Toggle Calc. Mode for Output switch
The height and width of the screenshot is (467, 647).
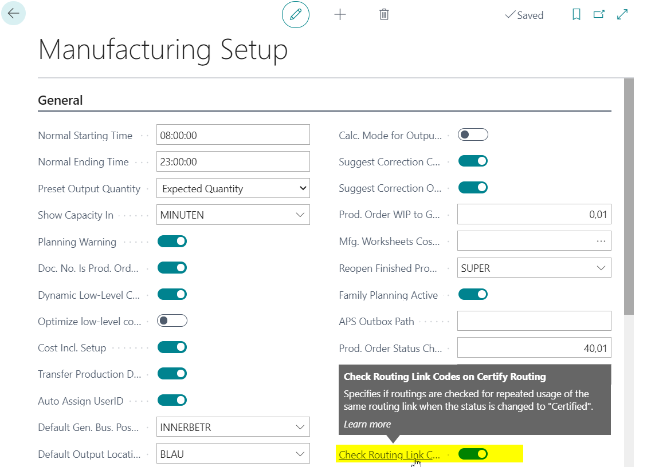pyautogui.click(x=473, y=135)
